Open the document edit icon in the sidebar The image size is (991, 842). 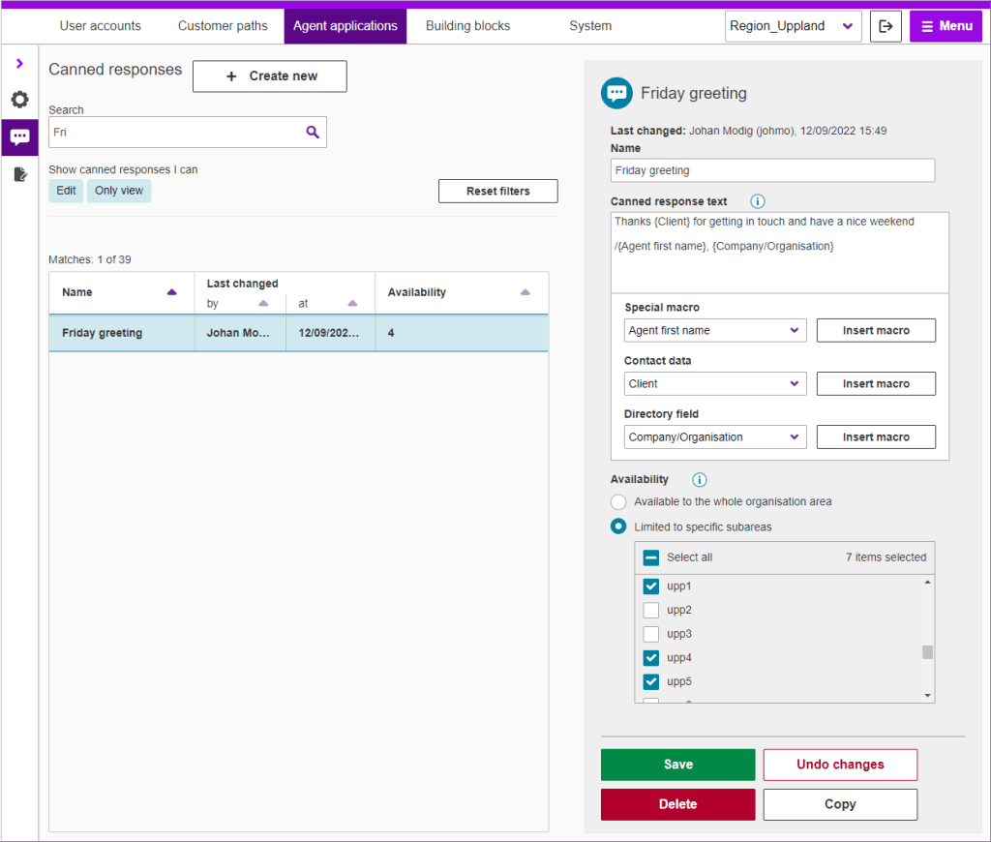point(19,174)
